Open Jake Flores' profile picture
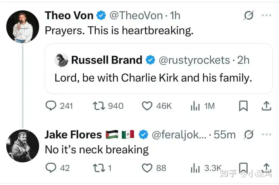The height and width of the screenshot is (185, 279). (x=22, y=146)
